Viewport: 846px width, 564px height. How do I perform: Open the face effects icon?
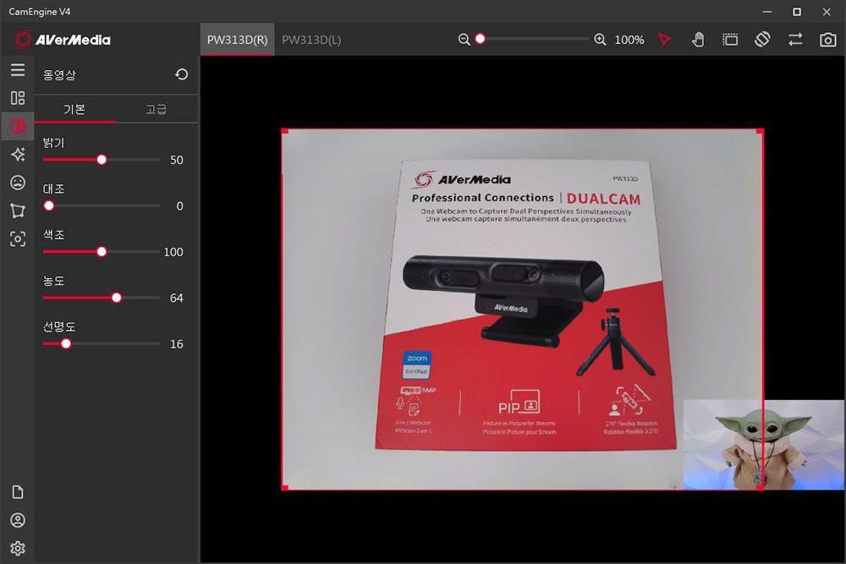coord(18,183)
